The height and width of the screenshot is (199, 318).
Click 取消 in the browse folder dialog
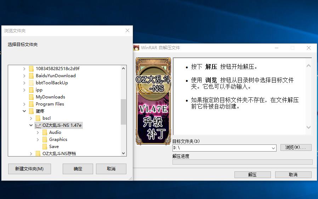tap(111, 169)
